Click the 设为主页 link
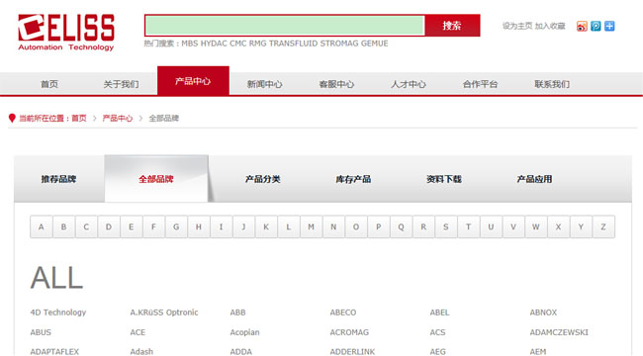Screen dimensions: 643x356 click(517, 27)
